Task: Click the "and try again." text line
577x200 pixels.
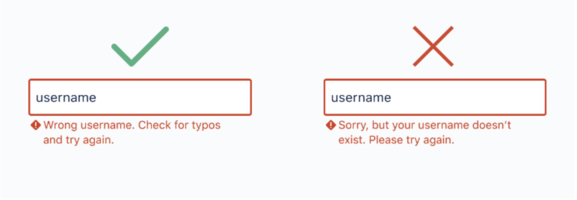Action: tap(78, 140)
